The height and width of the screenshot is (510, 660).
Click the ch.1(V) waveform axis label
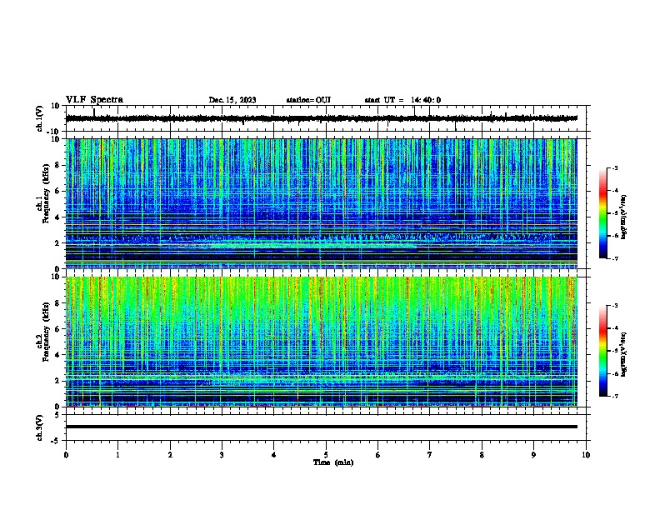point(40,118)
